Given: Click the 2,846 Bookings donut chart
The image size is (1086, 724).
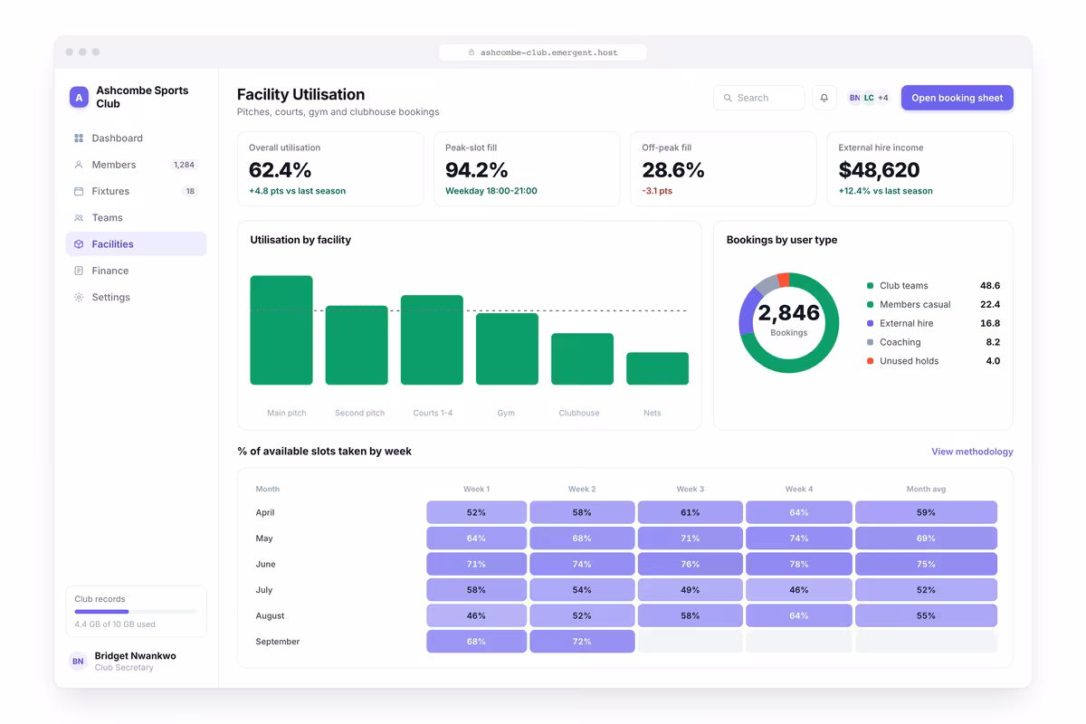Looking at the screenshot, I should coord(789,323).
